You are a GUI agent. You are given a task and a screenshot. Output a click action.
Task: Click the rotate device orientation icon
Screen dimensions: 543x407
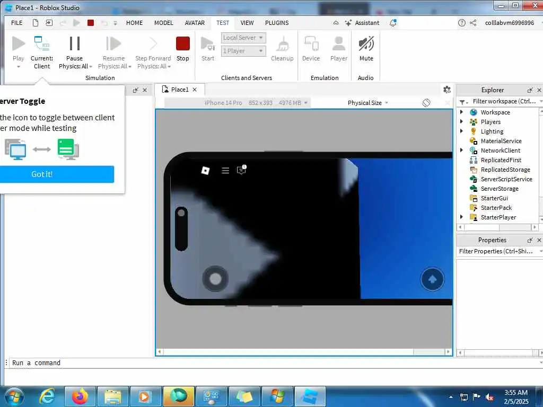426,103
